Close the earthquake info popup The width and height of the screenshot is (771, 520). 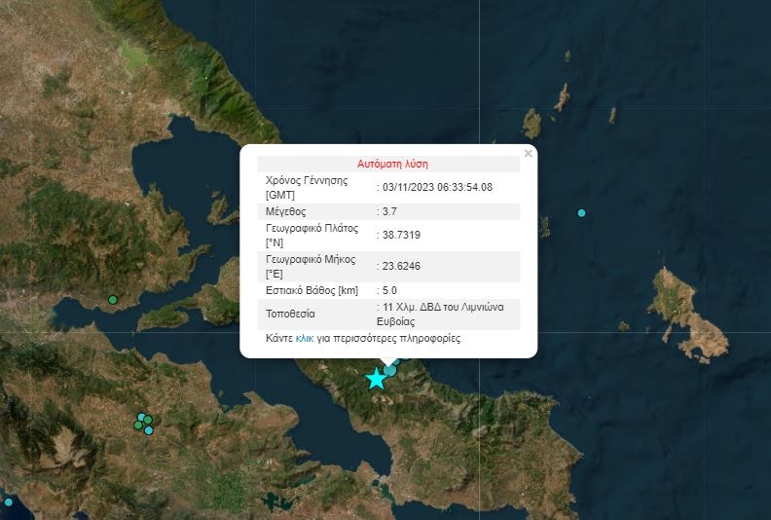[x=529, y=153]
